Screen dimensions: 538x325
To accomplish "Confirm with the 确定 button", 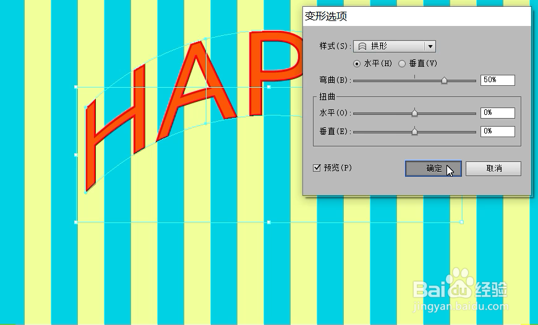I will [x=433, y=168].
